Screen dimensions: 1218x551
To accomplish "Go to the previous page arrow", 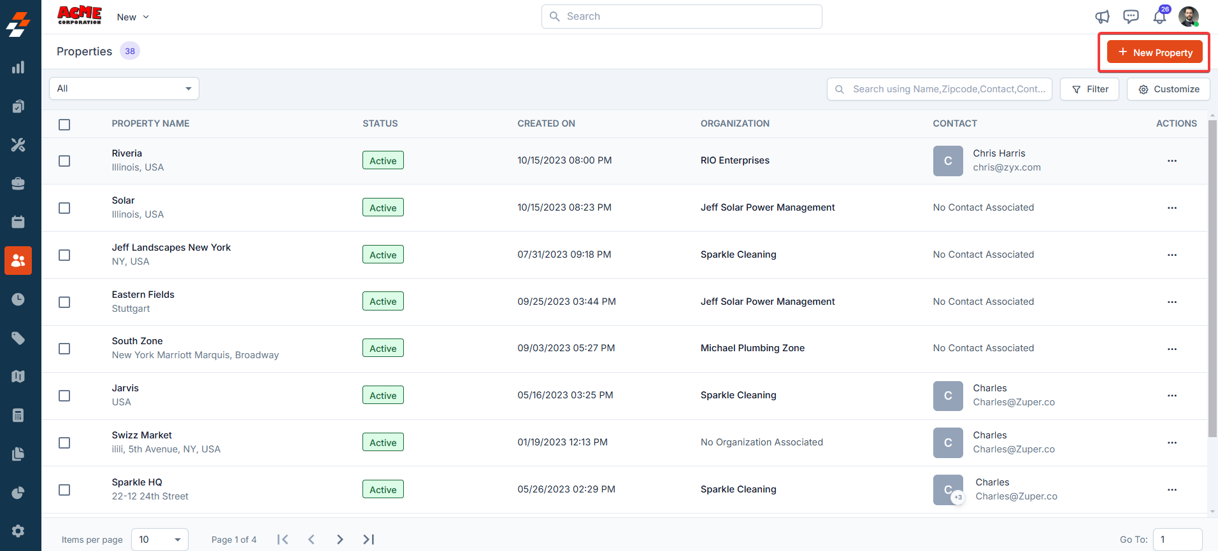I will pos(312,540).
